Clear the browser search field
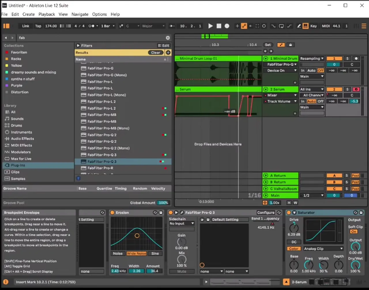This screenshot has width=369, height=290. pos(168,38)
